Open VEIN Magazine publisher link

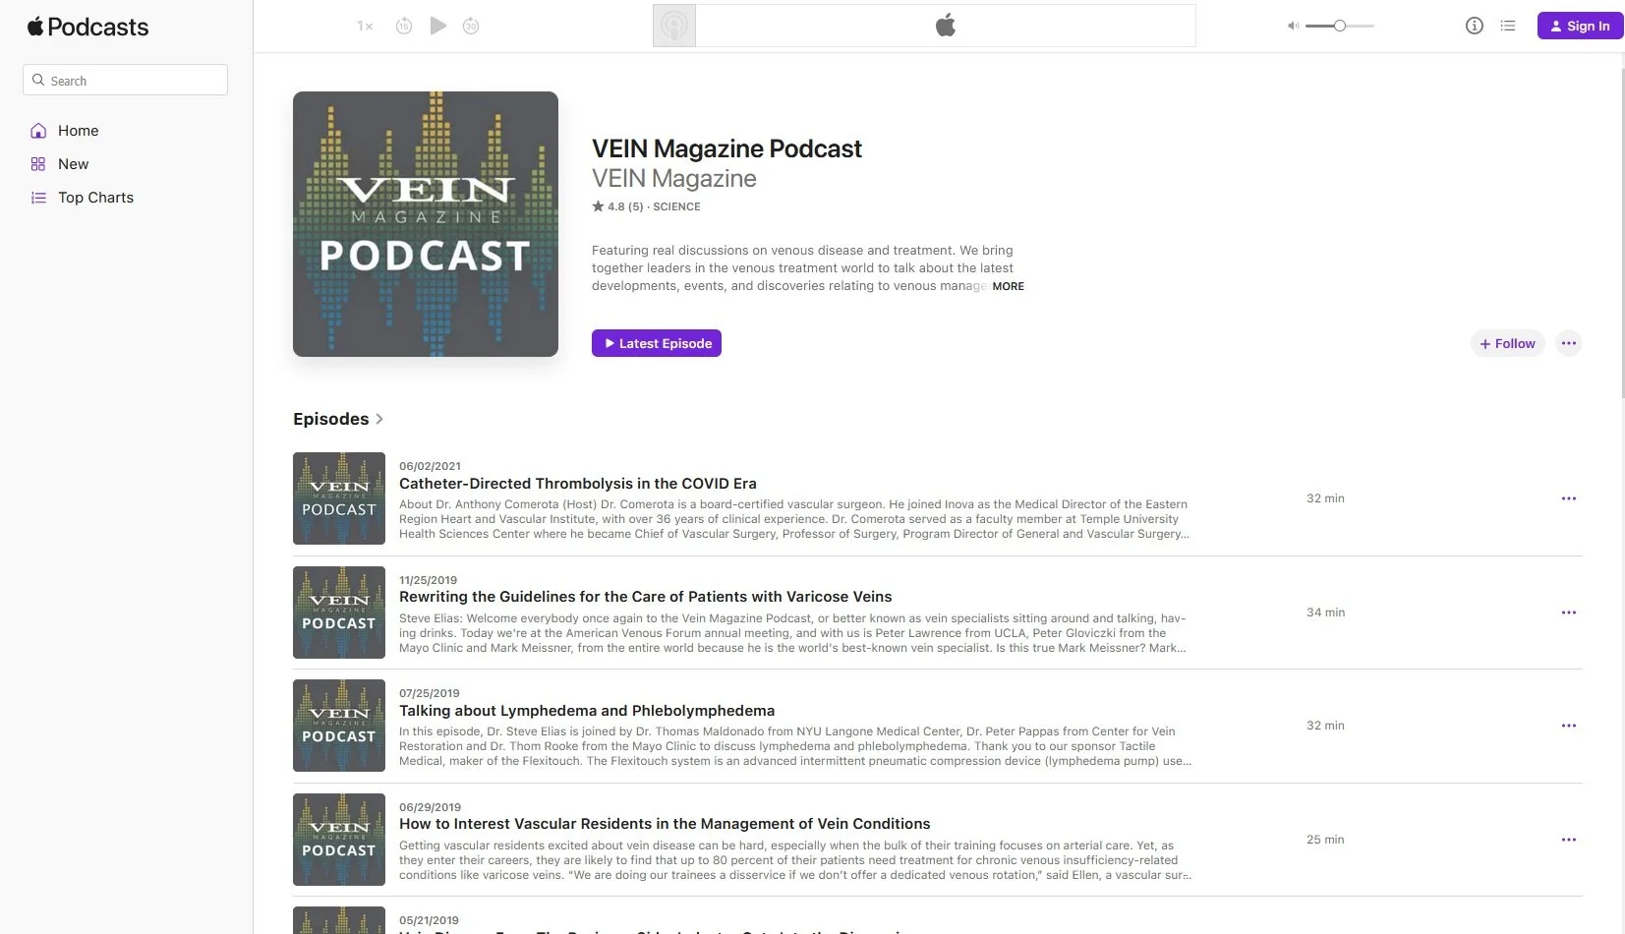click(673, 179)
